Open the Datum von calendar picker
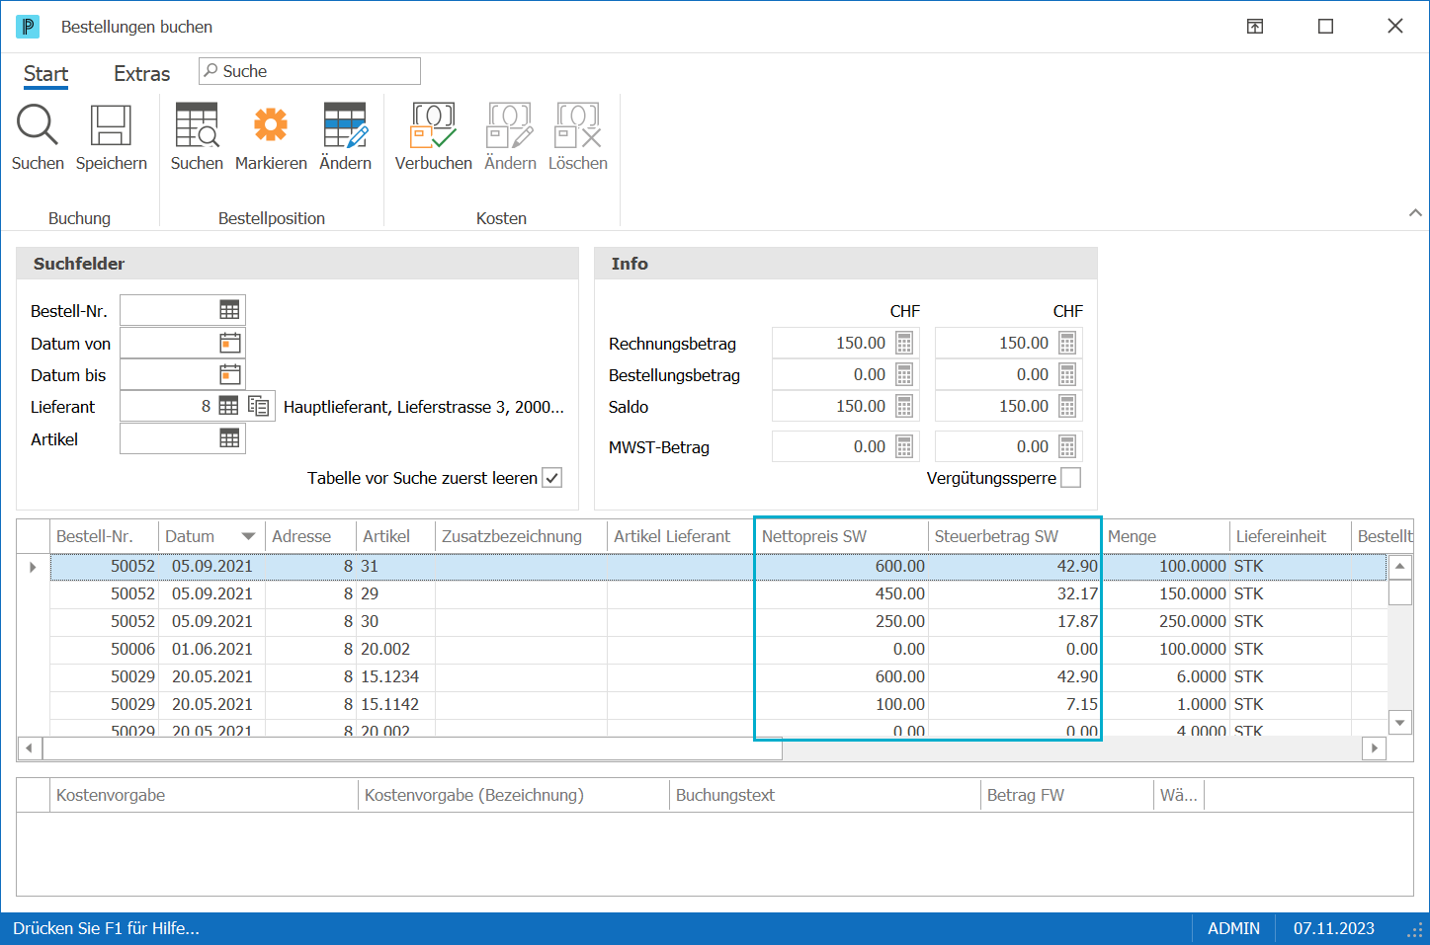1430x945 pixels. [x=229, y=343]
